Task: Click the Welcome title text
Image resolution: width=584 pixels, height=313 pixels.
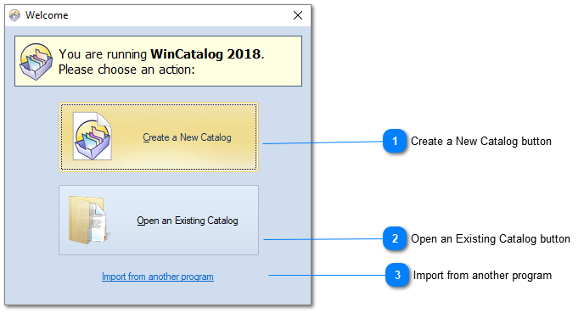Action: 47,15
